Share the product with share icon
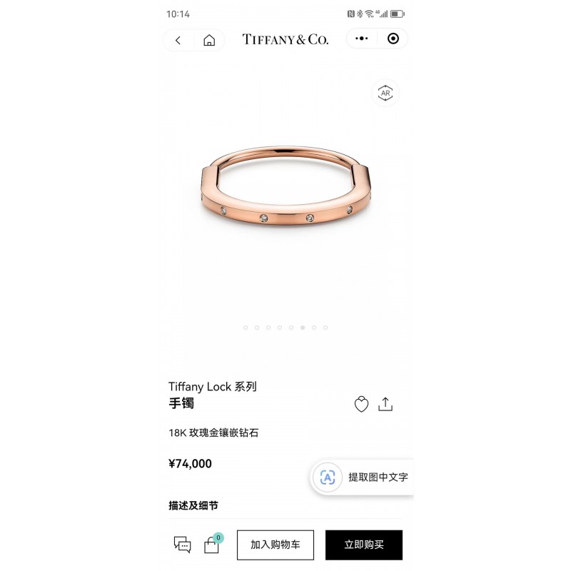 [x=385, y=404]
